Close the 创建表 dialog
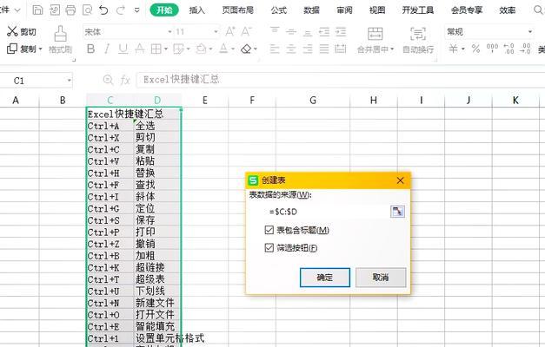Viewport: 545px width, 347px height. pyautogui.click(x=400, y=180)
